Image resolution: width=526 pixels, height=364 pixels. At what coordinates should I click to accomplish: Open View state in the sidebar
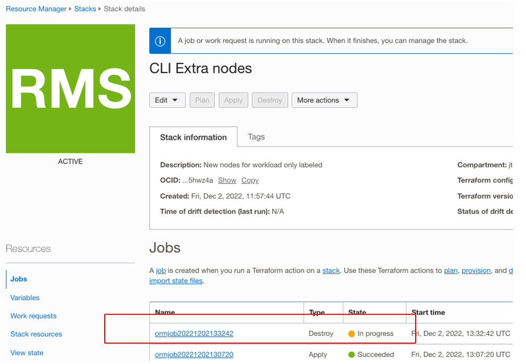27,352
